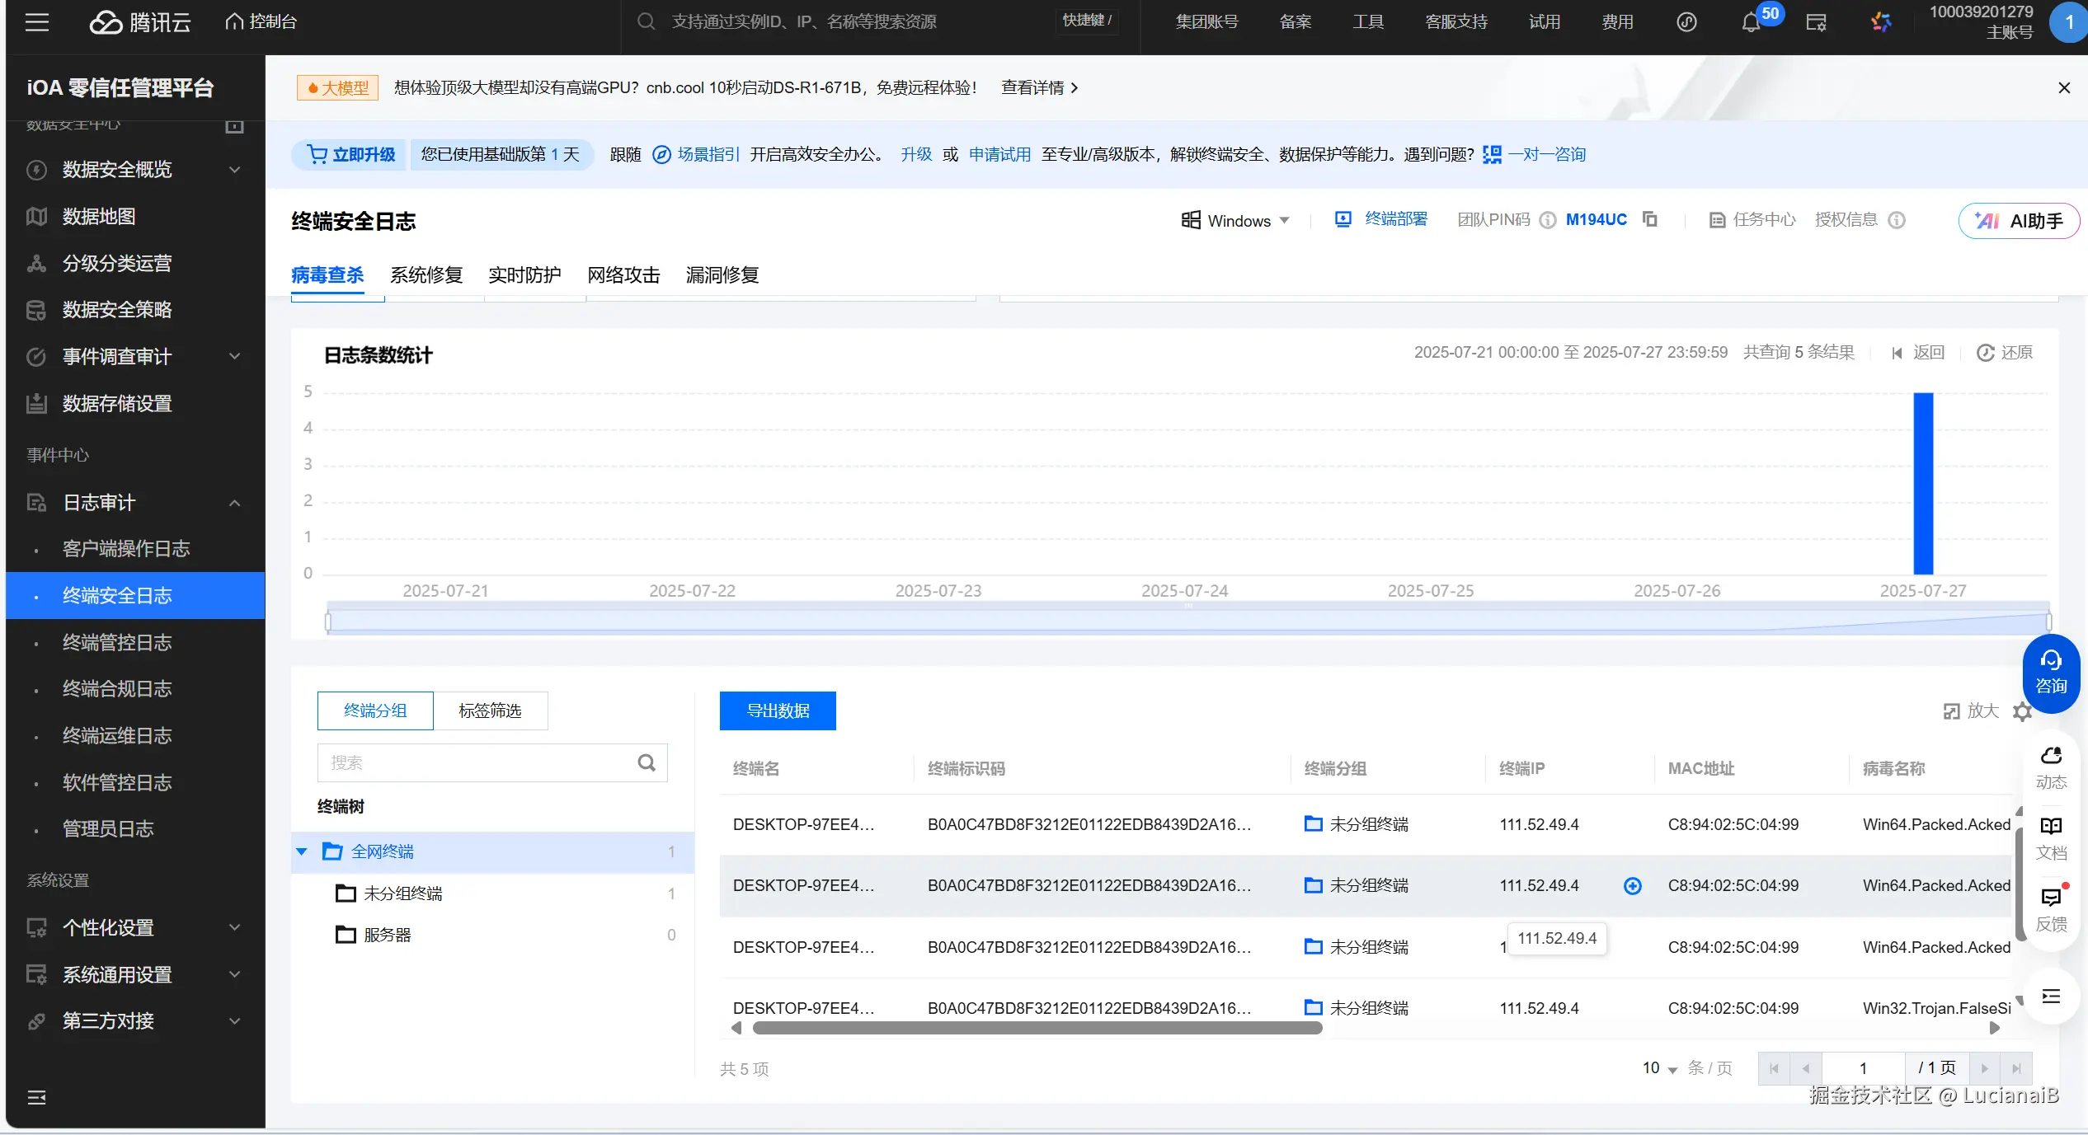The image size is (2088, 1135).
Task: Open the notification bell icon
Action: click(1750, 22)
